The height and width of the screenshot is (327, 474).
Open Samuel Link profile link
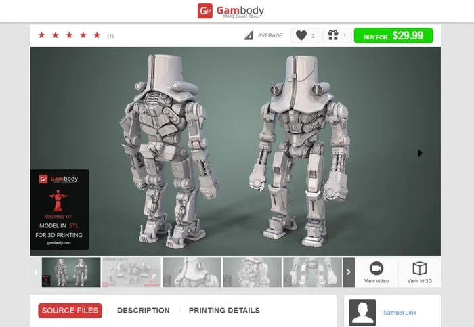coord(400,313)
